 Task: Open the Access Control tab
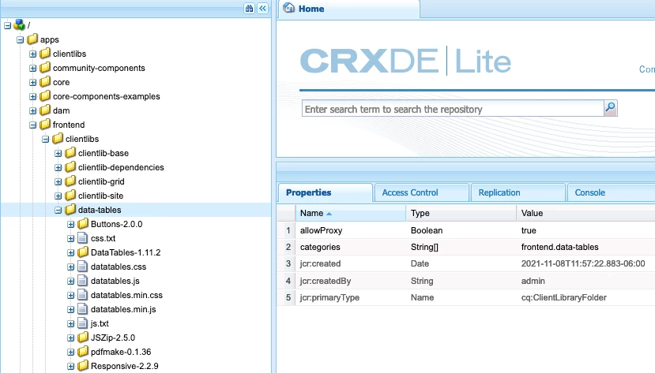click(x=421, y=192)
